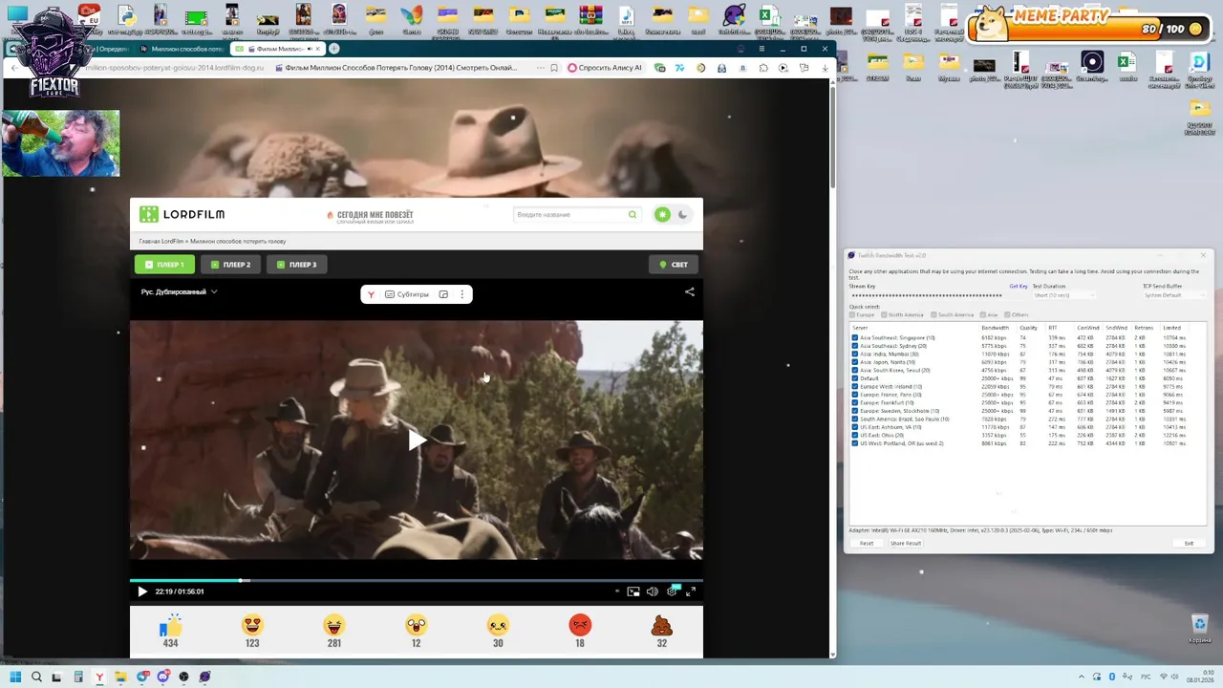Uncheck the Default server checkbox

pyautogui.click(x=854, y=378)
